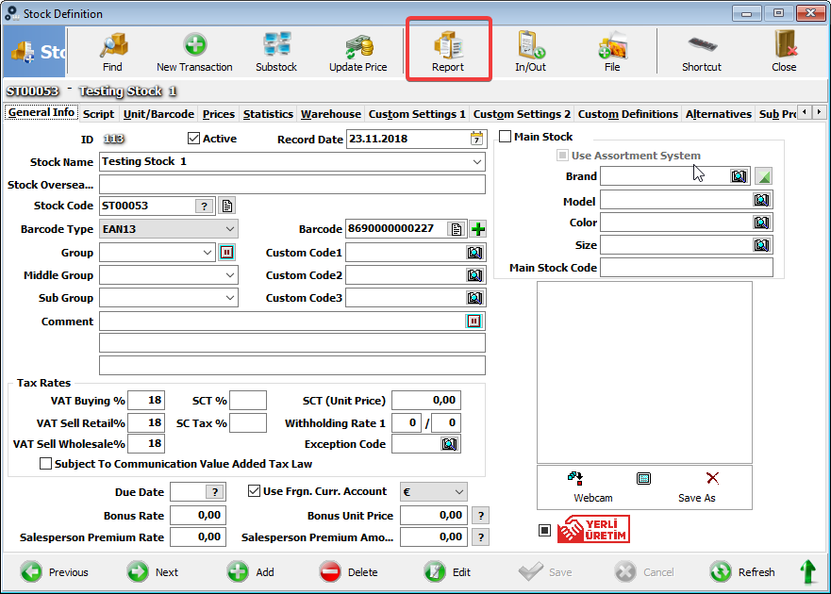Screen dimensions: 831x594
Task: Click the red square icon beside Group
Action: [226, 253]
